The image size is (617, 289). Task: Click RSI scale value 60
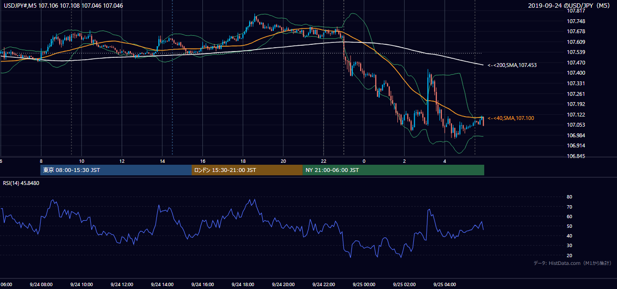click(570, 216)
